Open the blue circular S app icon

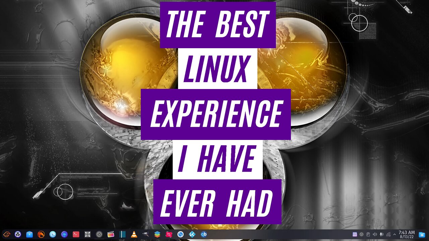click(181, 234)
